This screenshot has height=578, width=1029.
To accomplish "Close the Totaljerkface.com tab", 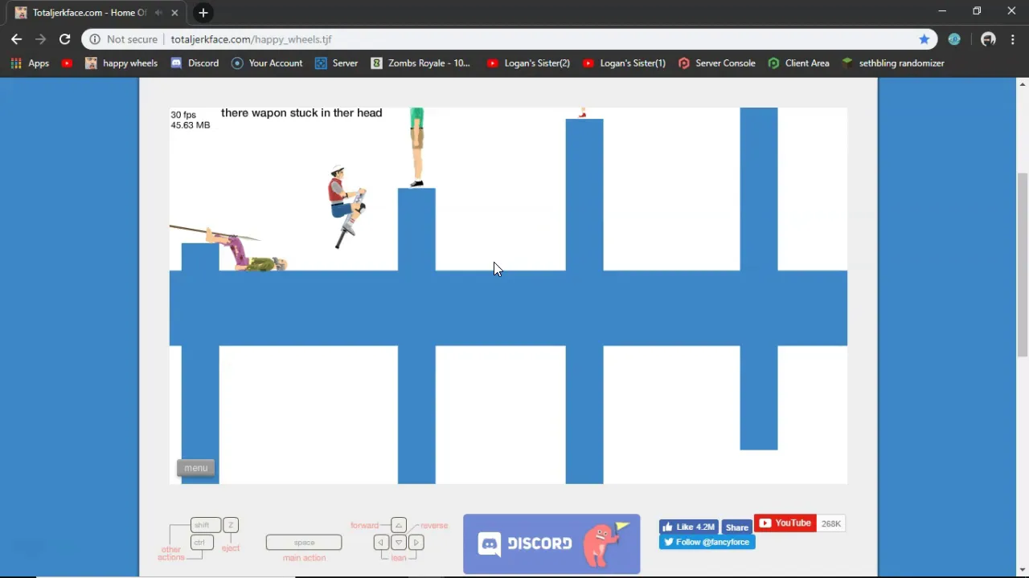I will click(x=175, y=13).
